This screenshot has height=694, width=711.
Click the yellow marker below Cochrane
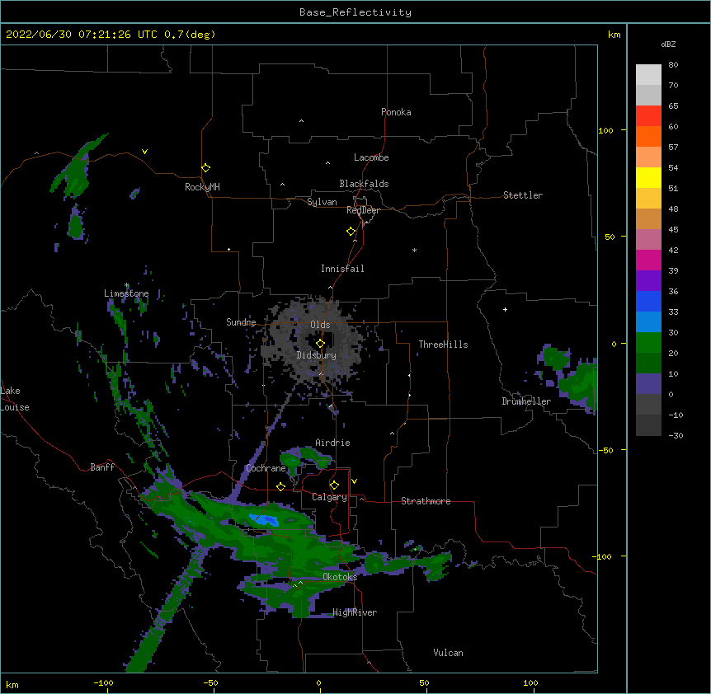tap(280, 486)
